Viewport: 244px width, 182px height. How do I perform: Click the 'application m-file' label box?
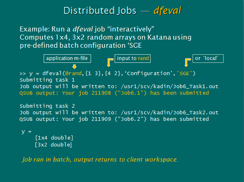[x=67, y=58]
